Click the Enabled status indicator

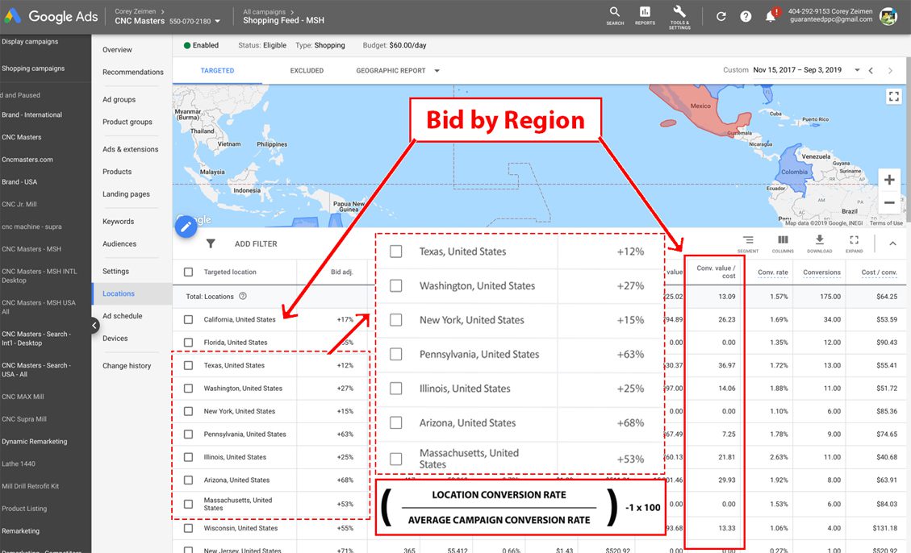tap(201, 45)
